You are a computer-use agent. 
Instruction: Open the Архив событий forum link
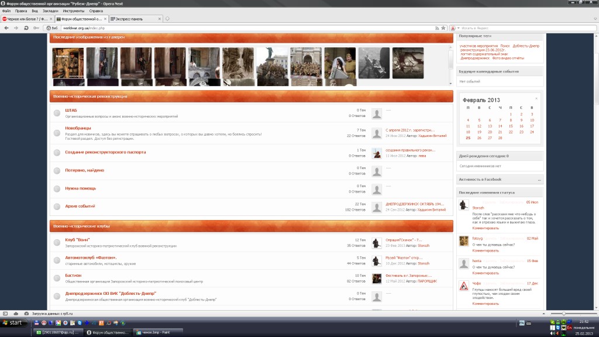point(80,206)
